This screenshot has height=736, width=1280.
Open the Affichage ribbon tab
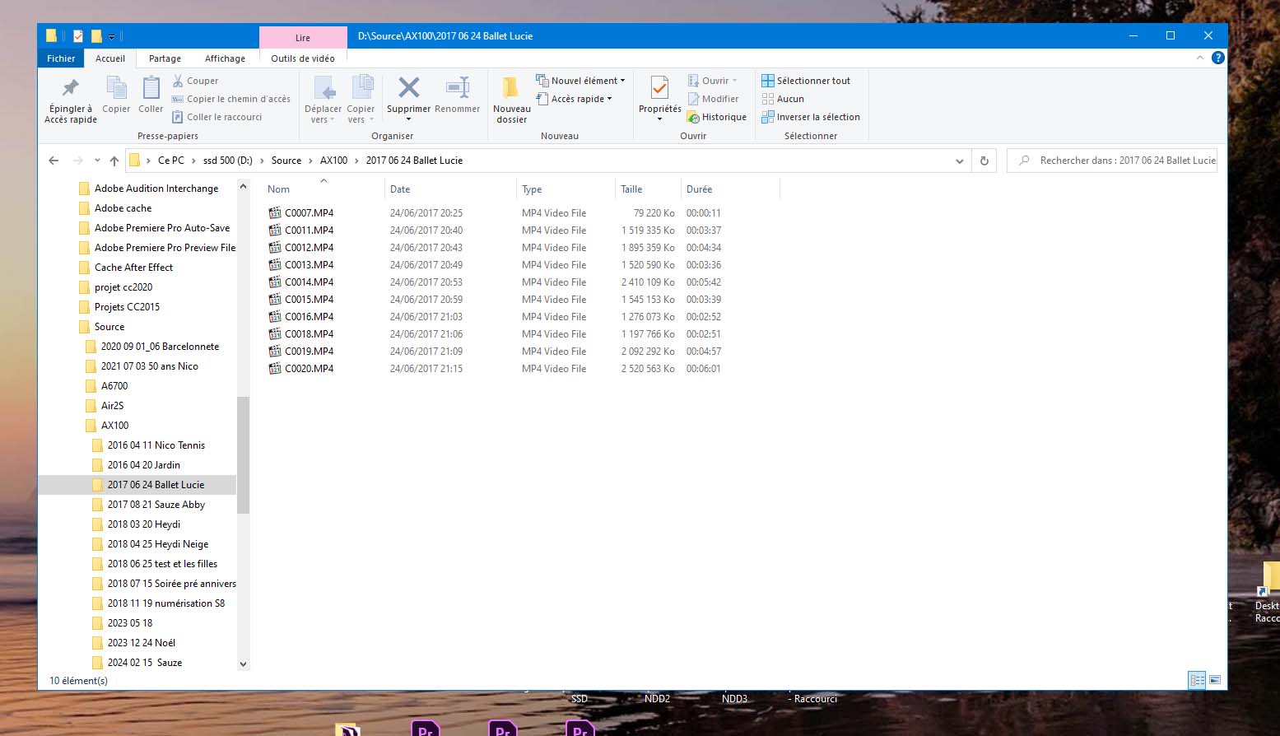225,58
